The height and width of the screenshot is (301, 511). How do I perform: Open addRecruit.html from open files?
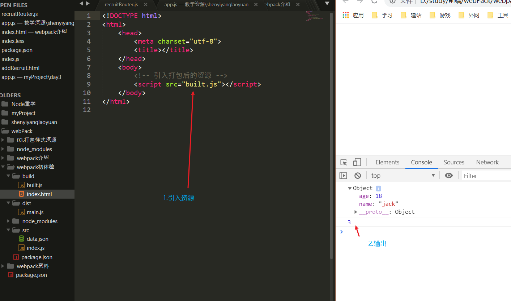[20, 68]
